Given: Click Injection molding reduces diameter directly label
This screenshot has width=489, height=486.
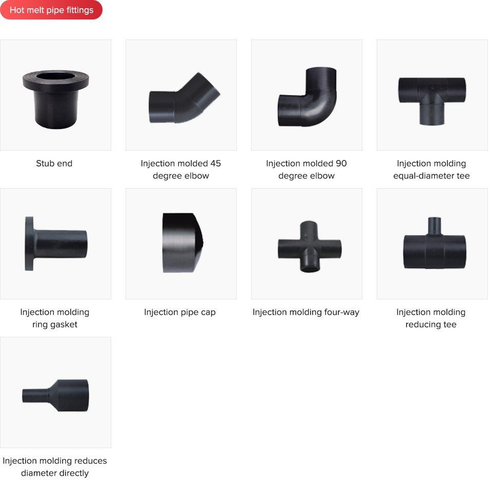Looking at the screenshot, I should pos(55,467).
